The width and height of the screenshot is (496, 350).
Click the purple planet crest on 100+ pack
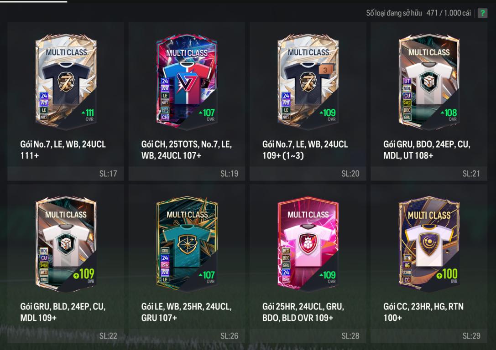pos(429,243)
